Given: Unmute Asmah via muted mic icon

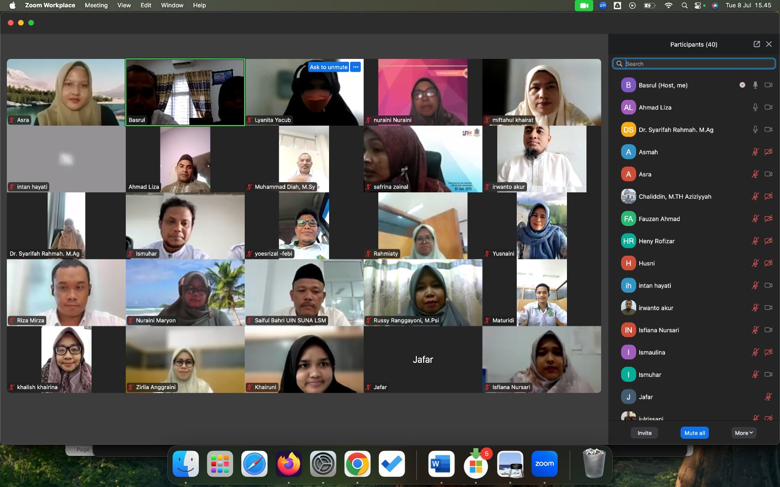Looking at the screenshot, I should tap(755, 152).
